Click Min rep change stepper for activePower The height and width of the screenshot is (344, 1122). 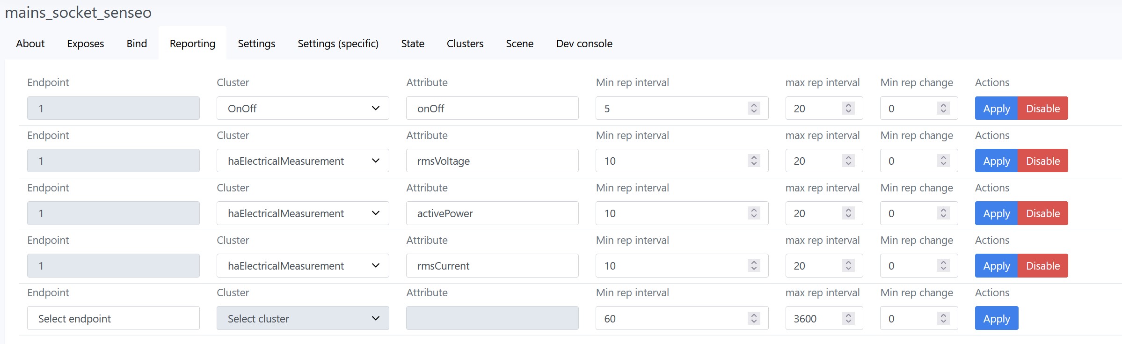pos(943,213)
